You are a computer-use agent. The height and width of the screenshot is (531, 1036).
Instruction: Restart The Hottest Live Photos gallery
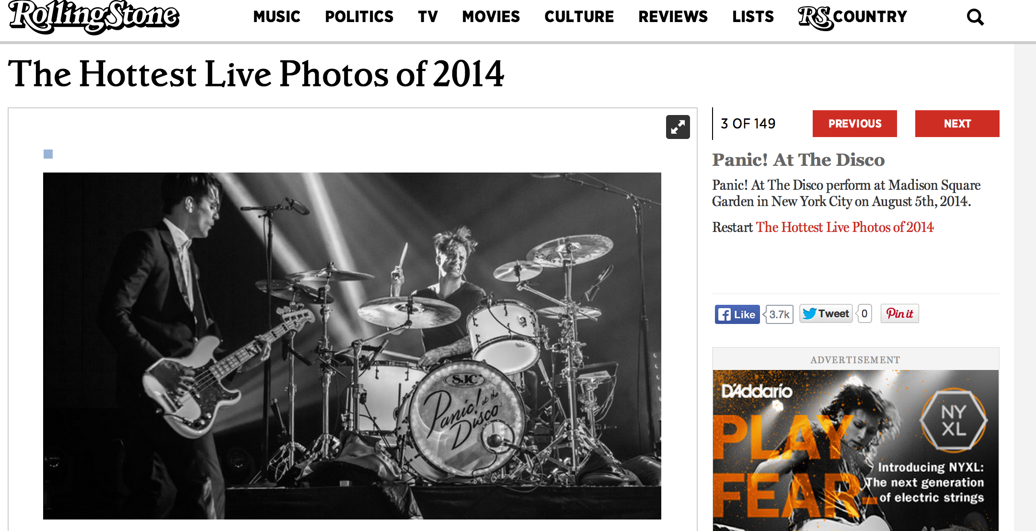(x=844, y=227)
